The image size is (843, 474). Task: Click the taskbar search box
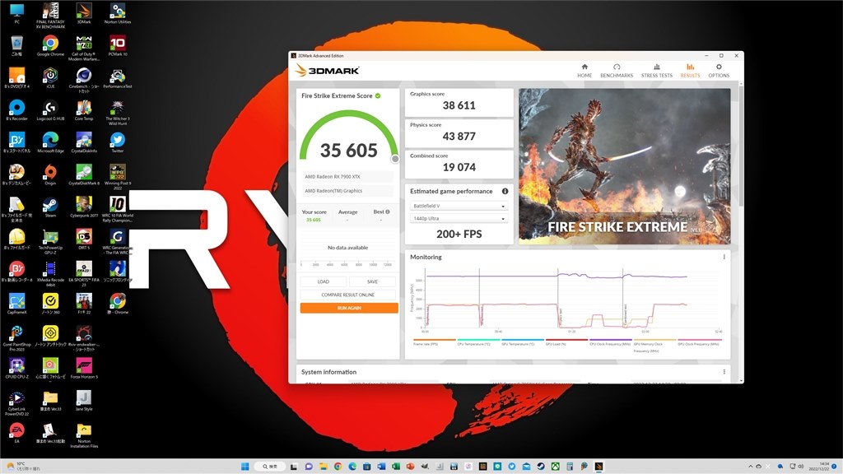point(270,467)
